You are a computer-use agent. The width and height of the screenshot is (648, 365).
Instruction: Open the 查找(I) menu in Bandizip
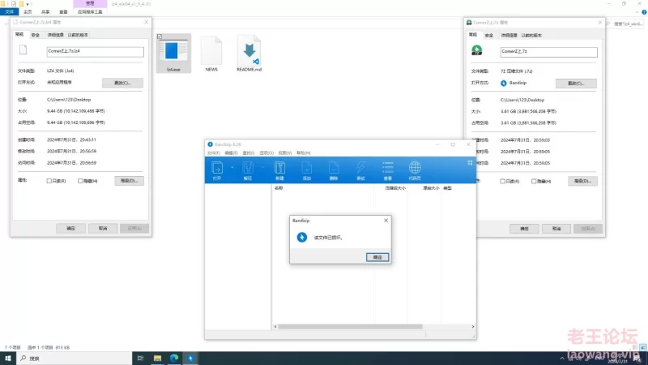pyautogui.click(x=249, y=153)
